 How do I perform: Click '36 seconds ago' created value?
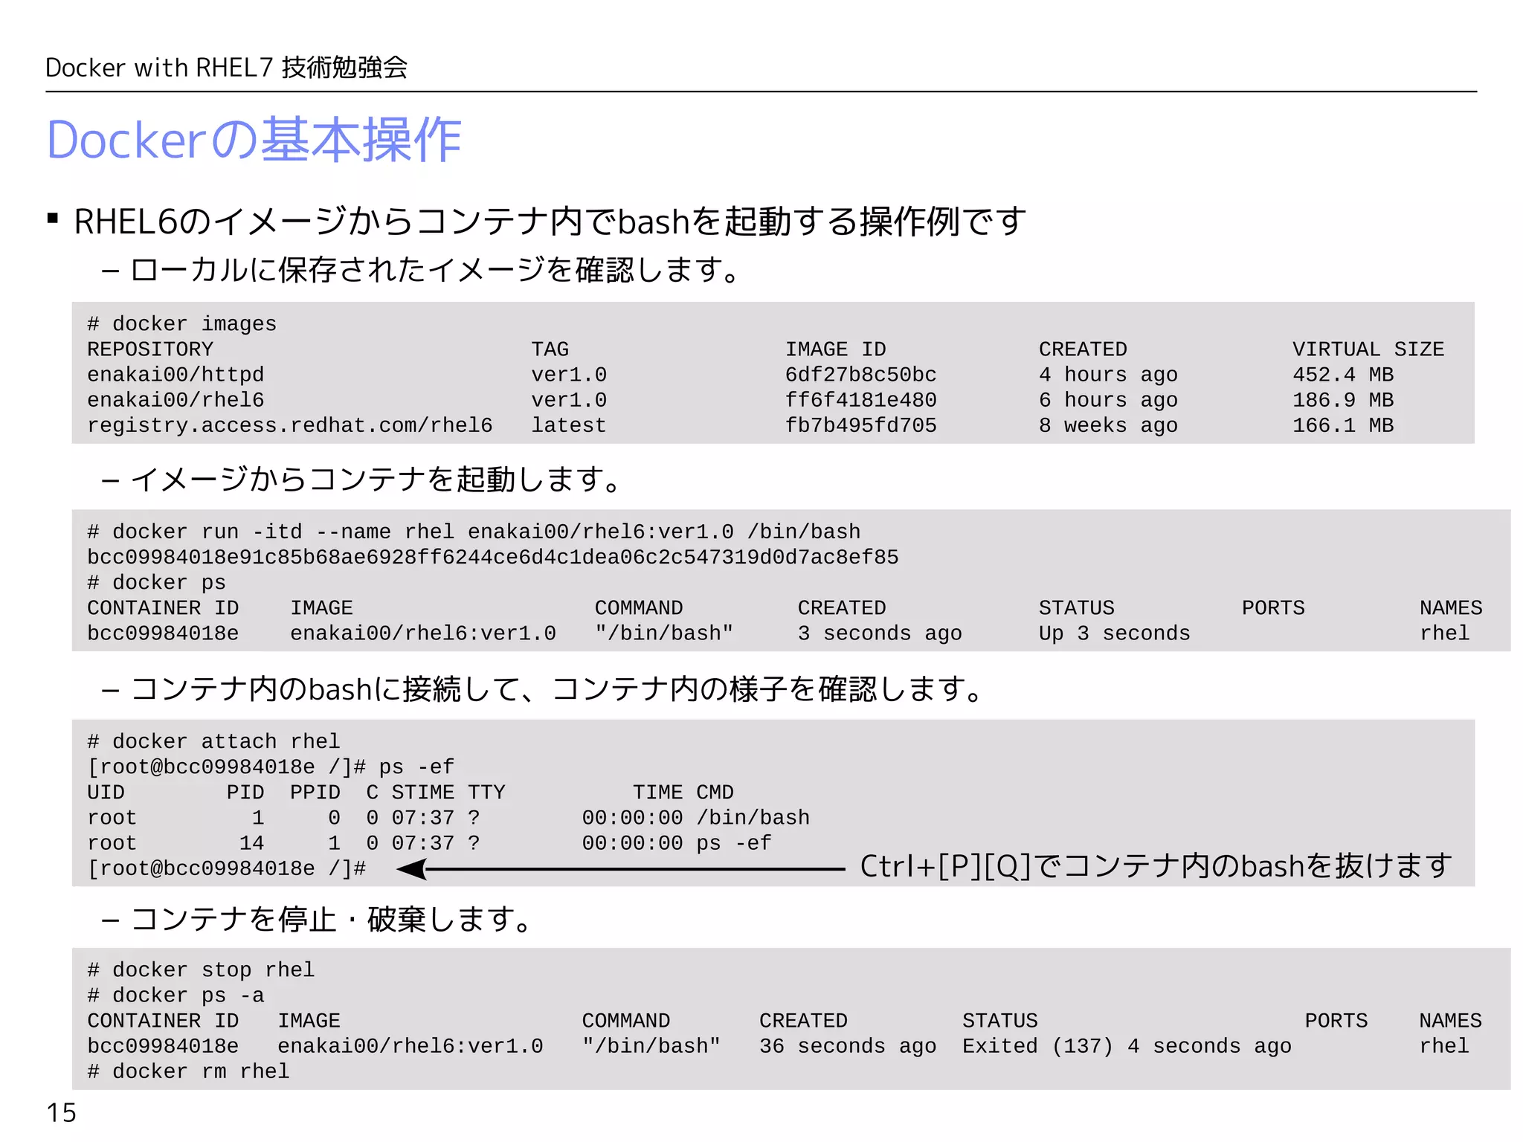848,1046
